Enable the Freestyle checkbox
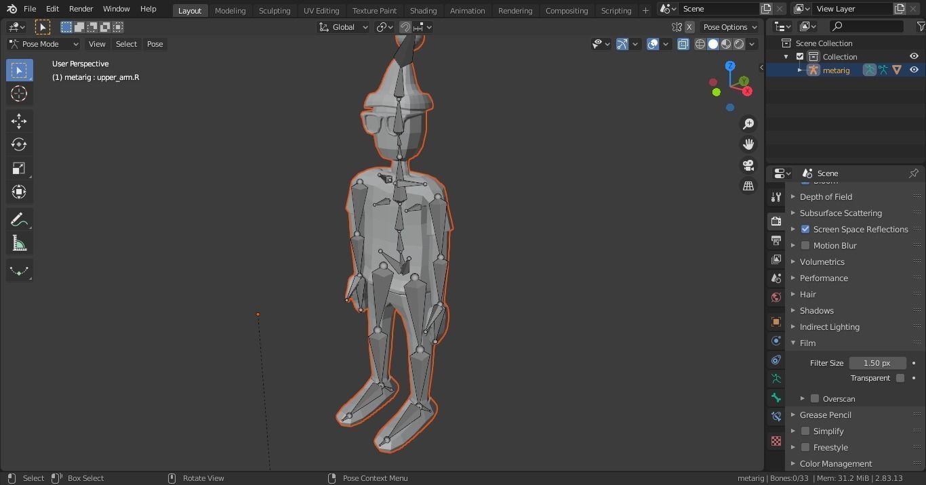The height and width of the screenshot is (485, 926). click(805, 448)
